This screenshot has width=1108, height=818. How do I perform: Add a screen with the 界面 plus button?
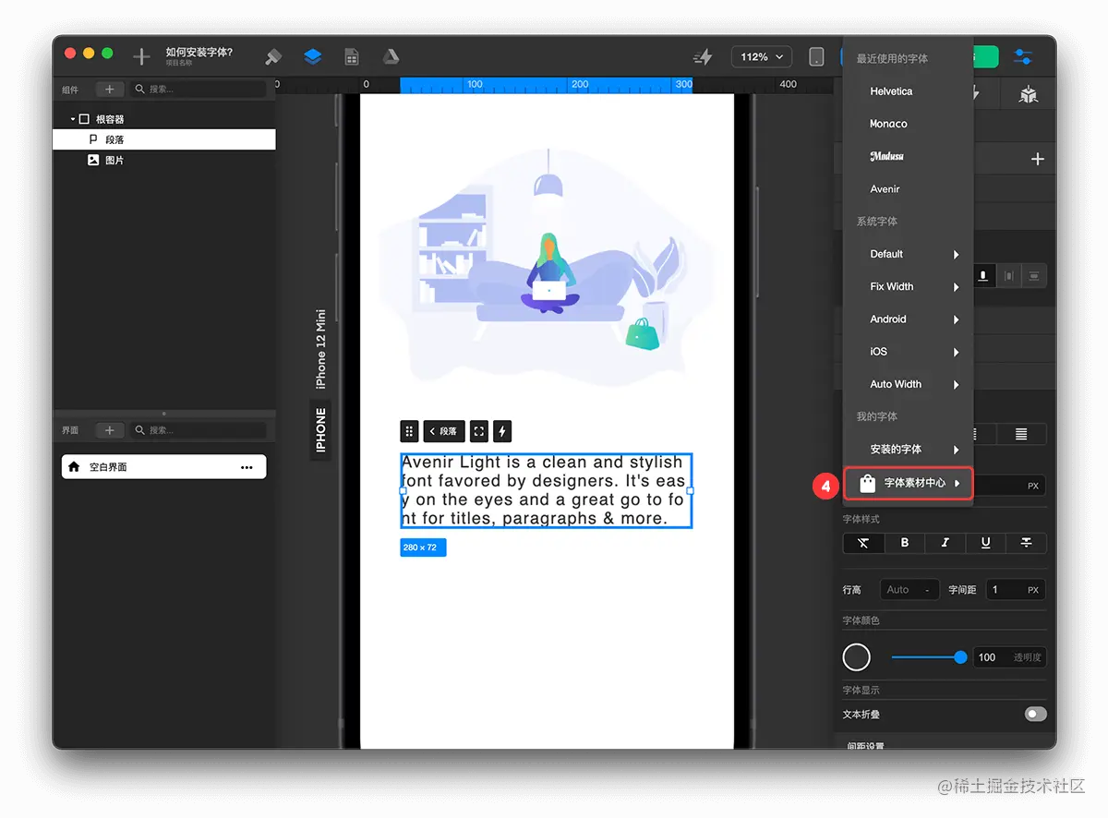tap(109, 430)
